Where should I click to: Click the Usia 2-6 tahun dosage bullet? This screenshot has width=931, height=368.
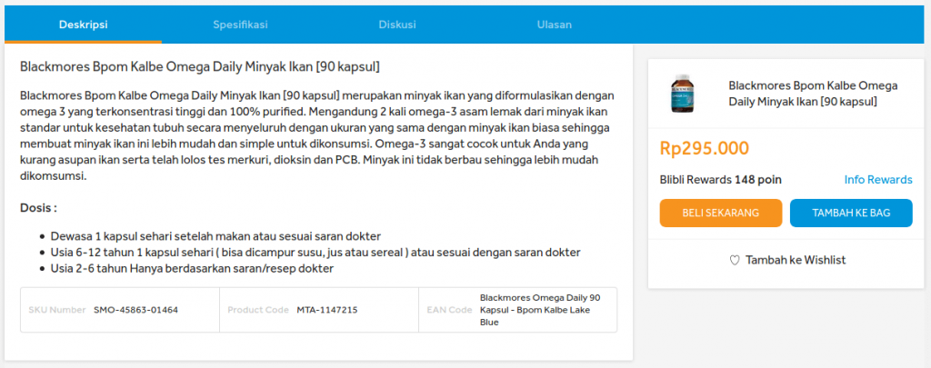pos(192,268)
